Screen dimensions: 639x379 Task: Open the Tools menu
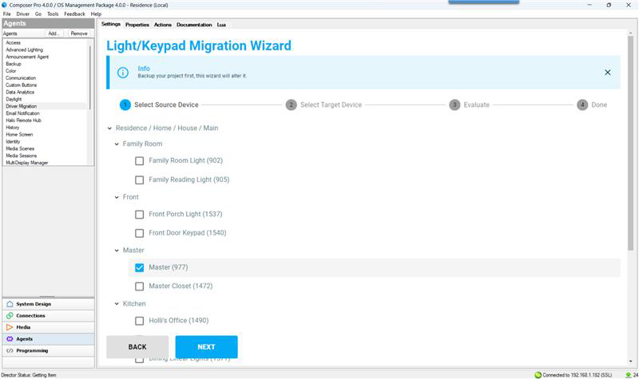click(x=53, y=14)
